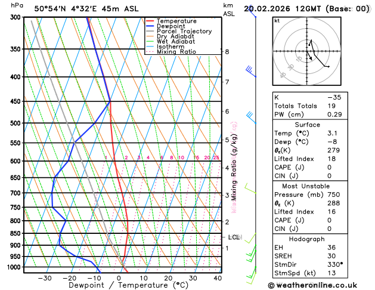Image resolution: width=375 pixels, height=290 pixels.
Task: Click the 'Hodograph' section header in table
Action: pos(307,239)
